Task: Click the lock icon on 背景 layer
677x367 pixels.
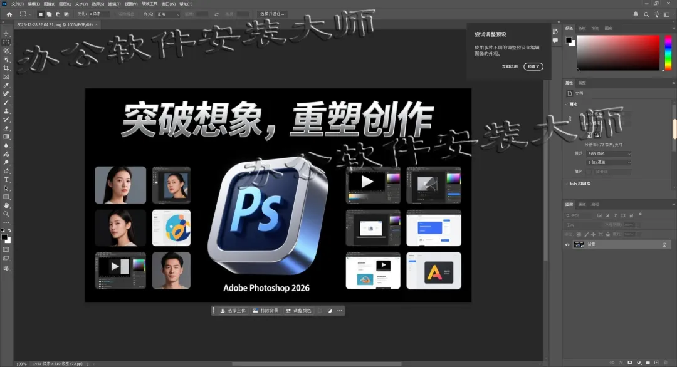Action: (664, 244)
